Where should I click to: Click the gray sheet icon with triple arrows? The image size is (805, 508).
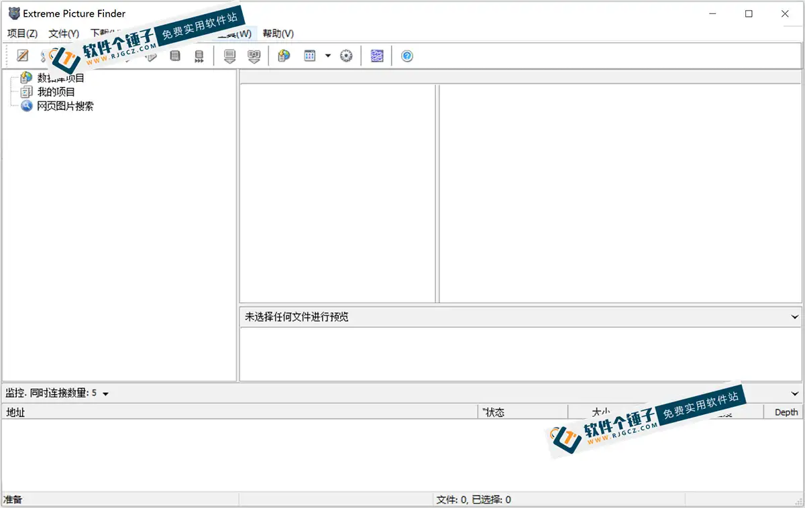pos(199,56)
